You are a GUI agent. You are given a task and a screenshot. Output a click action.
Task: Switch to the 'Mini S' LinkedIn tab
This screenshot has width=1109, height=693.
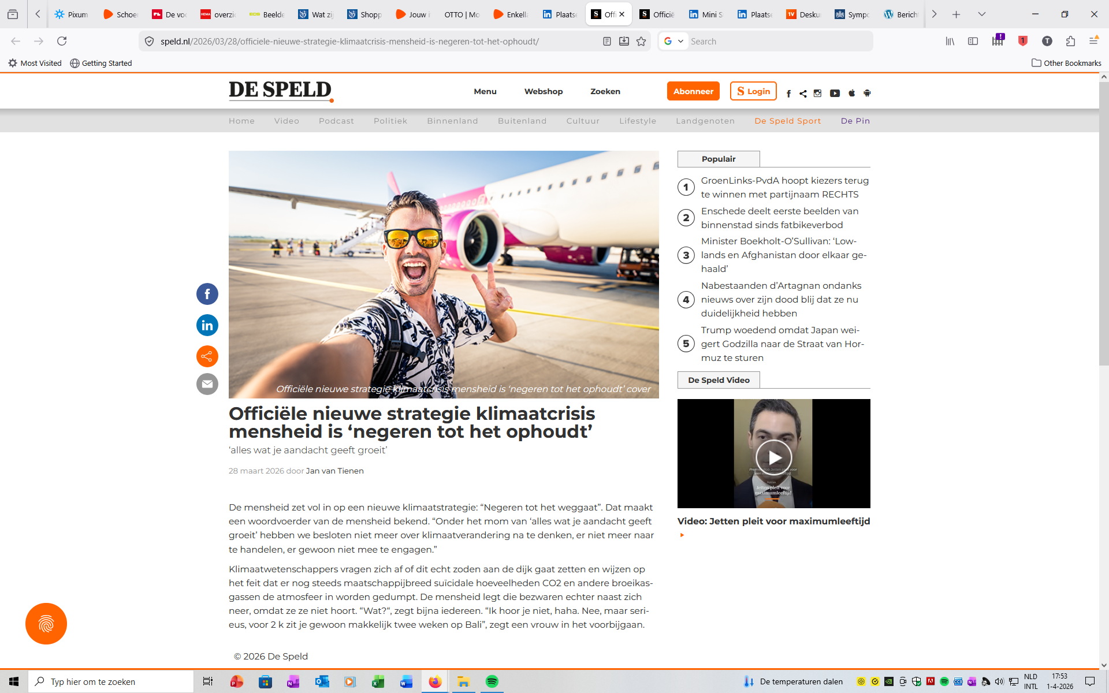point(706,14)
